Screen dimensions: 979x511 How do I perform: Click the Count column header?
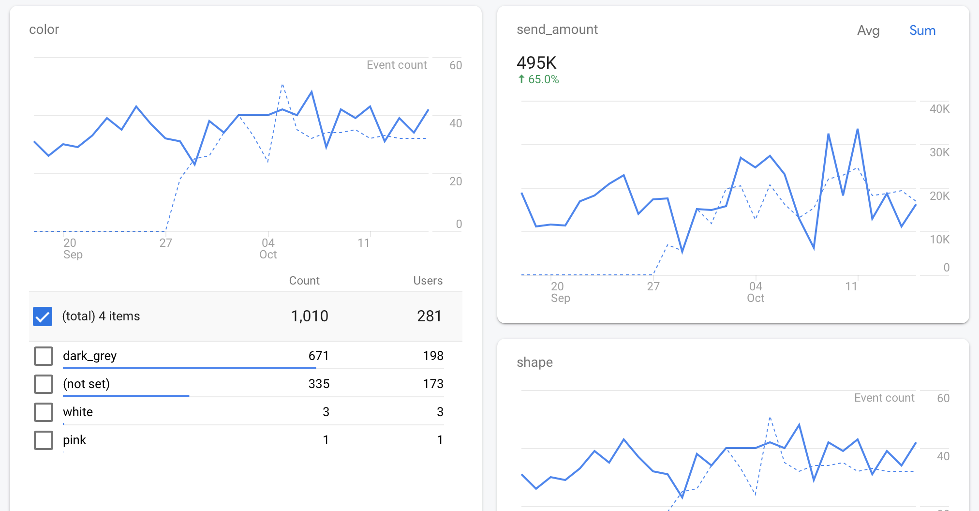point(304,281)
